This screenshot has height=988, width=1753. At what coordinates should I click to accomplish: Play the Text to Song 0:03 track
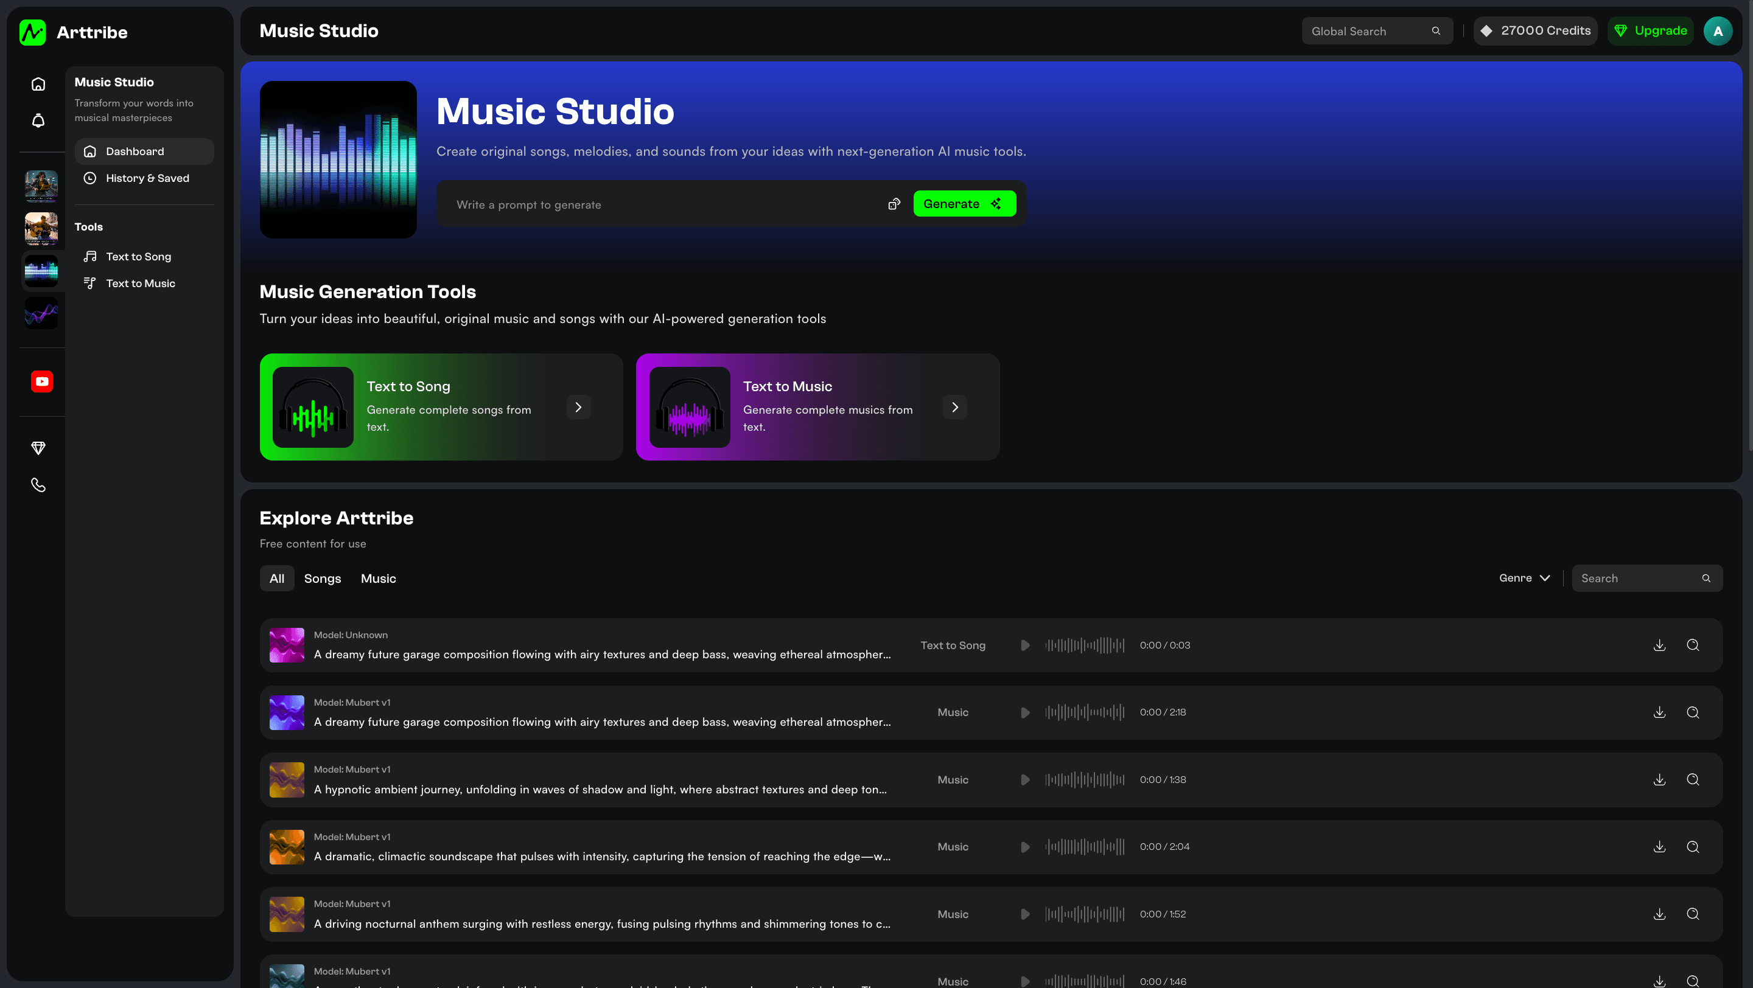(x=1025, y=645)
